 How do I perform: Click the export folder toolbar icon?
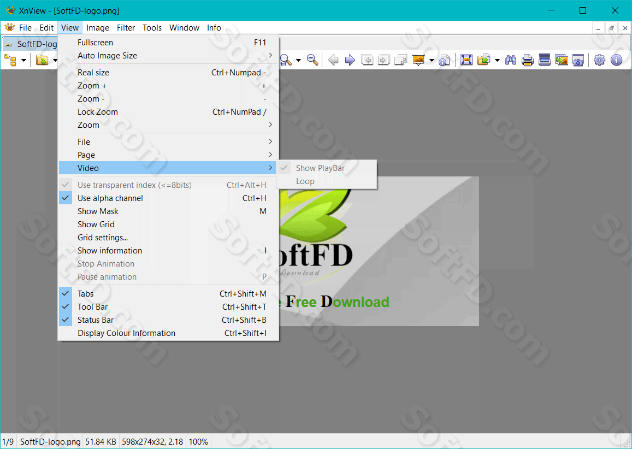pos(483,61)
